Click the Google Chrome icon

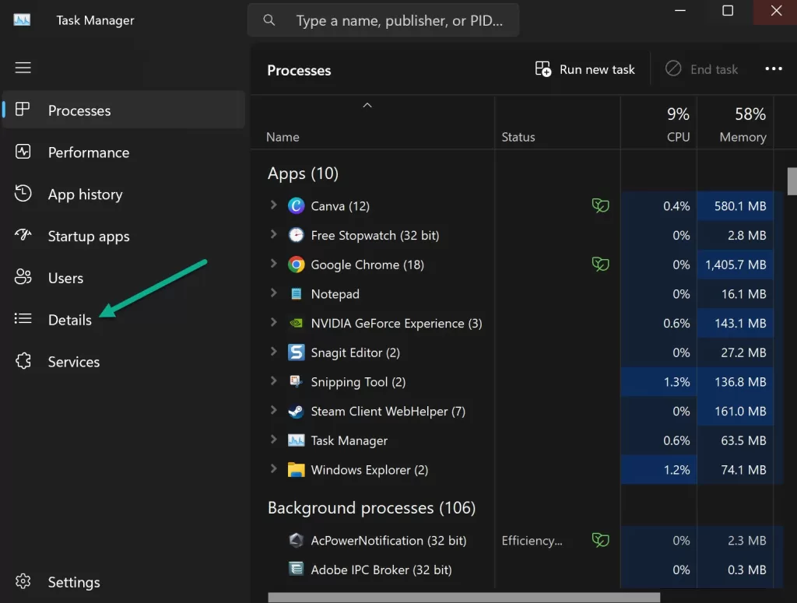pyautogui.click(x=297, y=265)
